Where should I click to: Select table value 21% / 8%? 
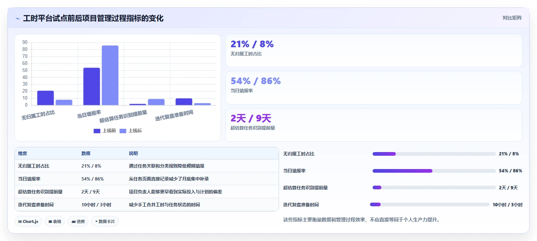[91, 166]
